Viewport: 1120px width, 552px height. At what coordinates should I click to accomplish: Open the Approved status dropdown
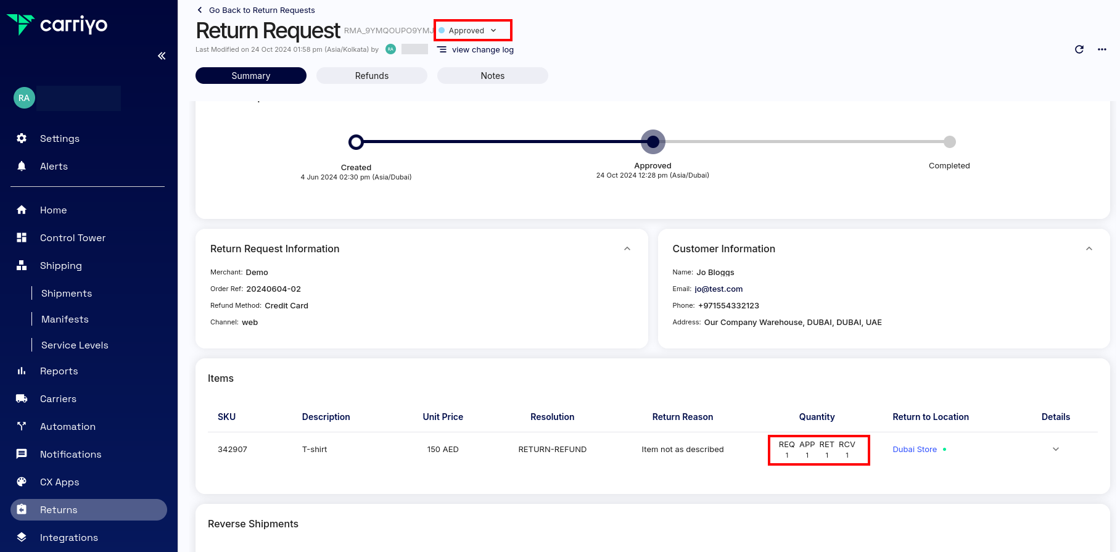[x=472, y=30]
